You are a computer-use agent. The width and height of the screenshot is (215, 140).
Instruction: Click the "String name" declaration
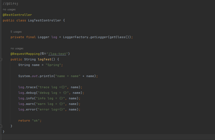(x=29, y=65)
